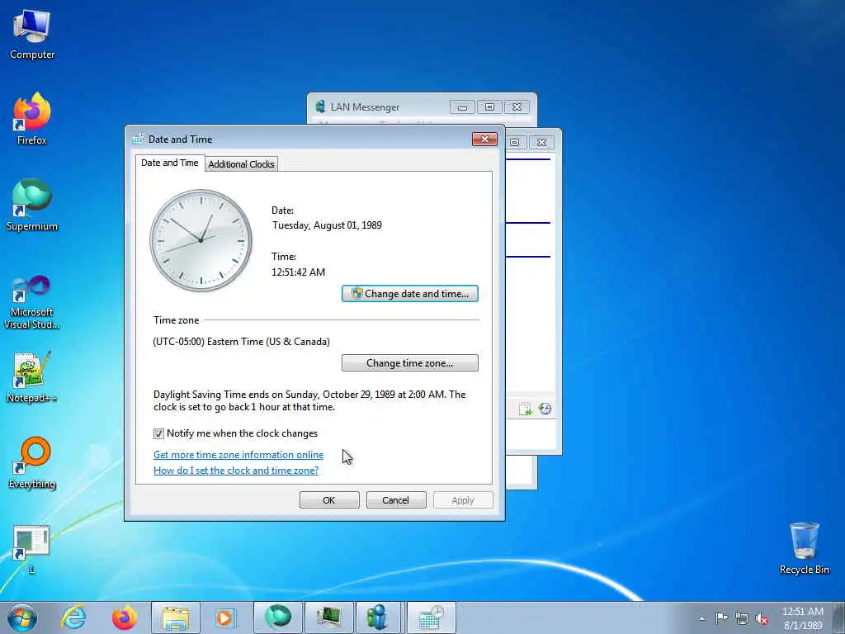
Task: Click the LAN Messenger window title bar
Action: 377,106
